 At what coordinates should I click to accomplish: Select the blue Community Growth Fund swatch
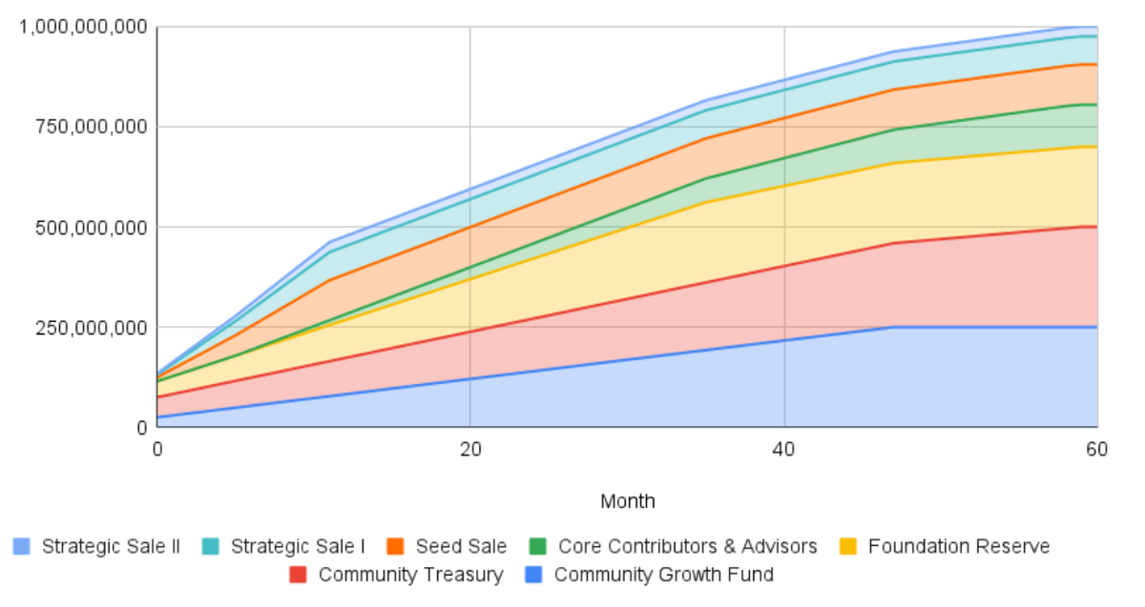534,576
